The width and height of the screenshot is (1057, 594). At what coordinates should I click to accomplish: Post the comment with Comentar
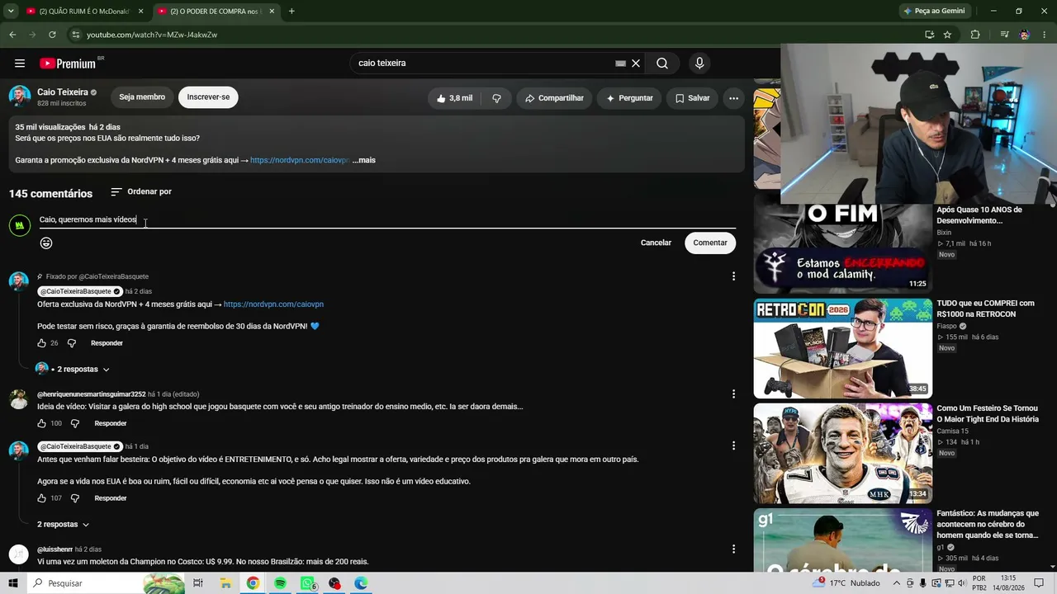pos(710,243)
